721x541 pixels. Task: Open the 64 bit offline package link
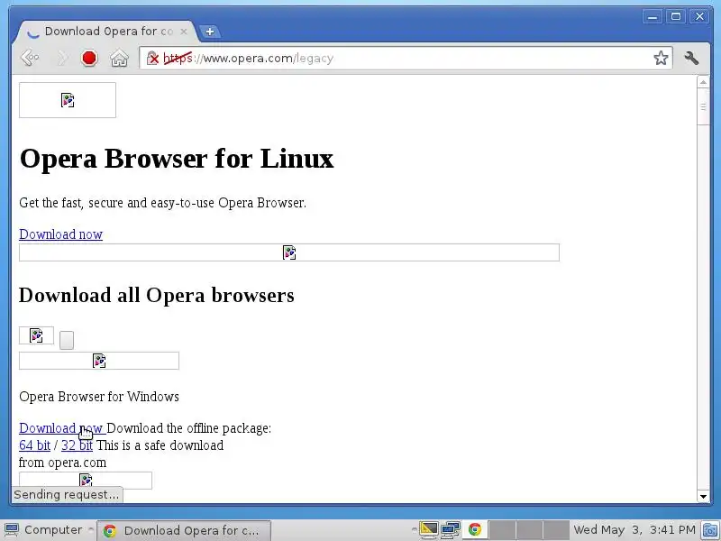[x=34, y=445]
